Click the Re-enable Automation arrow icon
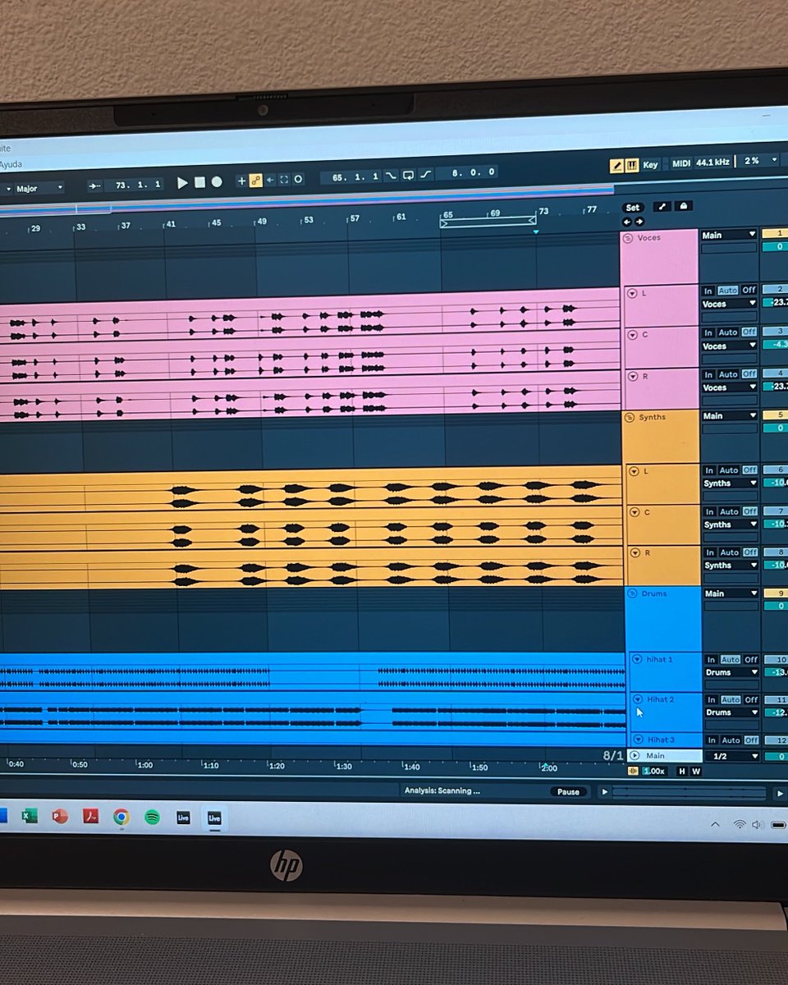 tap(270, 180)
